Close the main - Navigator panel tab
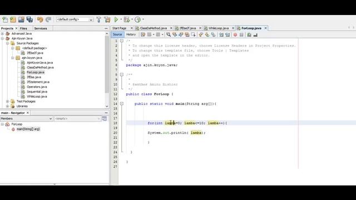The height and width of the screenshot is (200, 356). point(28,113)
